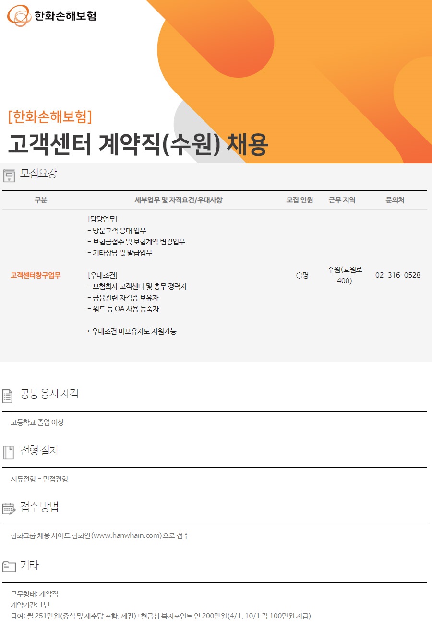The width and height of the screenshot is (432, 628).
Task: Click the 문의처 column header
Action: (x=395, y=200)
